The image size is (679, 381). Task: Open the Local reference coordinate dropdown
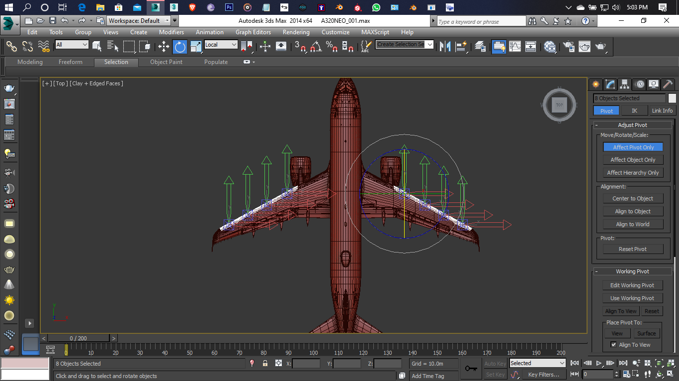pyautogui.click(x=221, y=45)
